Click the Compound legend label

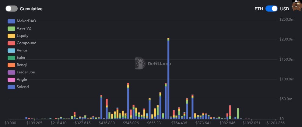26,43
